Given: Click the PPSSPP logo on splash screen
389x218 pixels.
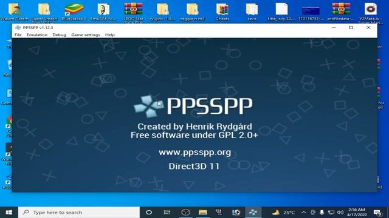Looking at the screenshot, I should click(x=193, y=107).
